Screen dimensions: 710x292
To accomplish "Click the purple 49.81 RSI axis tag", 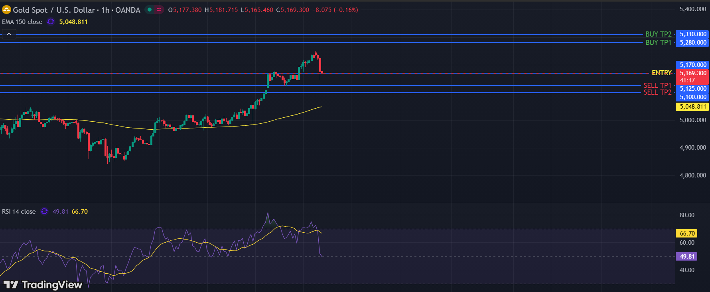I will [687, 257].
